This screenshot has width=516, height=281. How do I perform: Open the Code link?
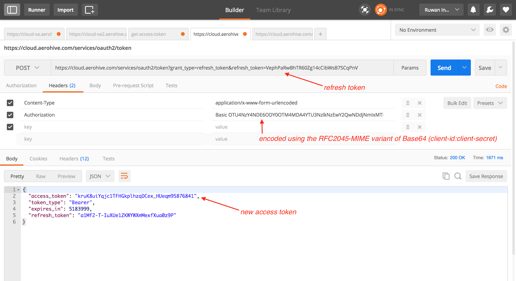[x=501, y=86]
